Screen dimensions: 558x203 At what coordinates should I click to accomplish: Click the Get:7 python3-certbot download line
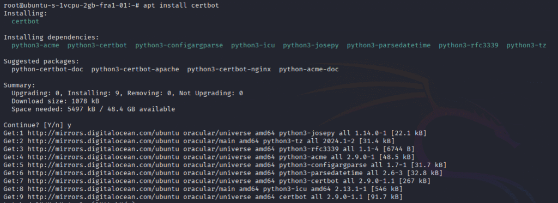[x=217, y=181]
